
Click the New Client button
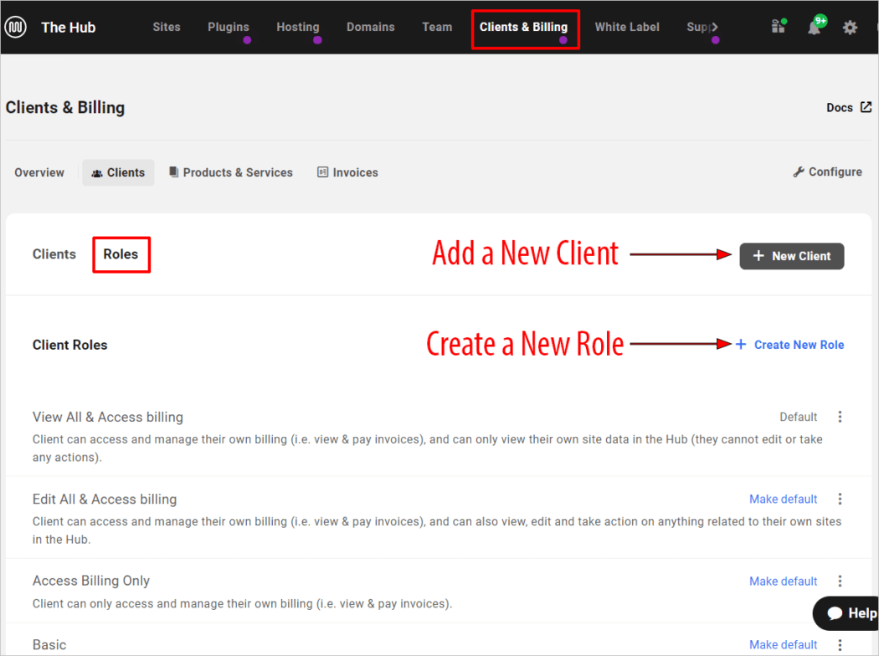[791, 256]
